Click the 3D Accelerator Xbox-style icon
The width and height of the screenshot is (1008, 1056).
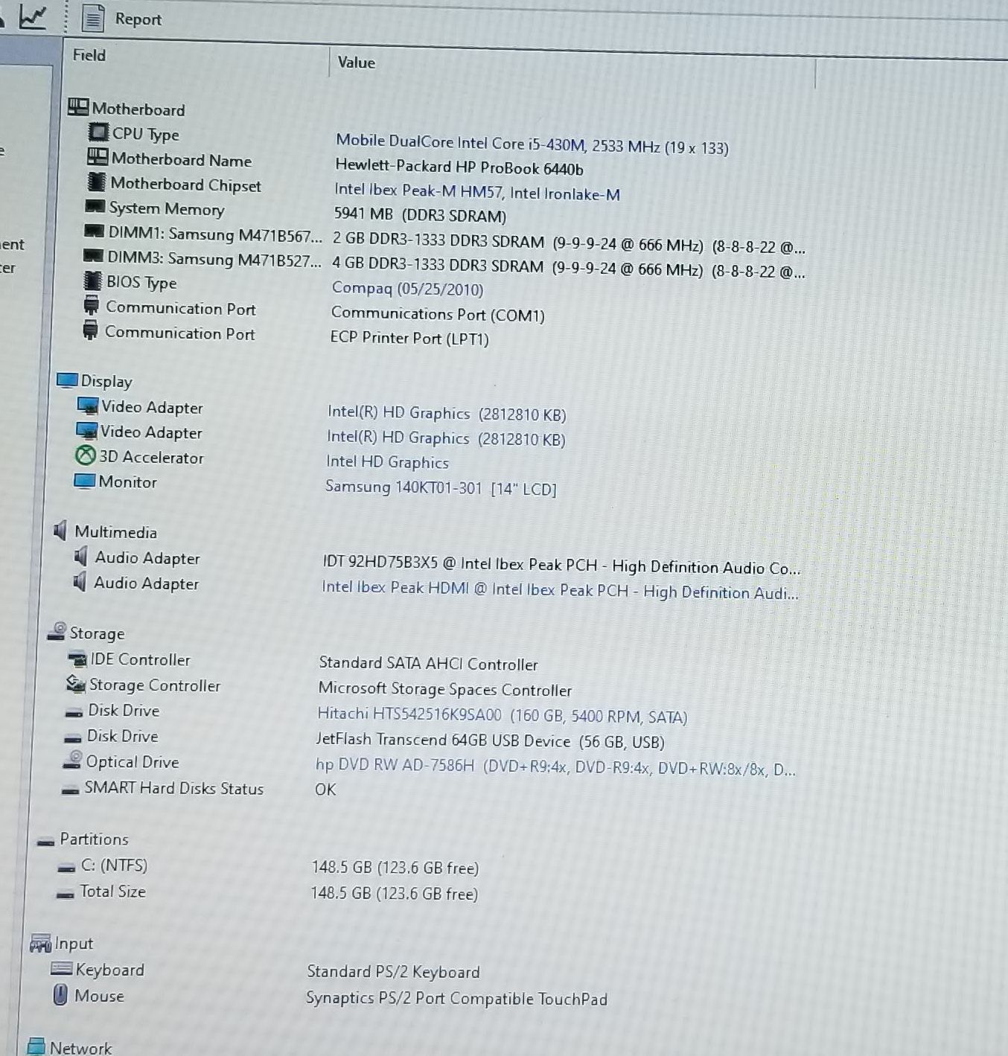[x=86, y=455]
